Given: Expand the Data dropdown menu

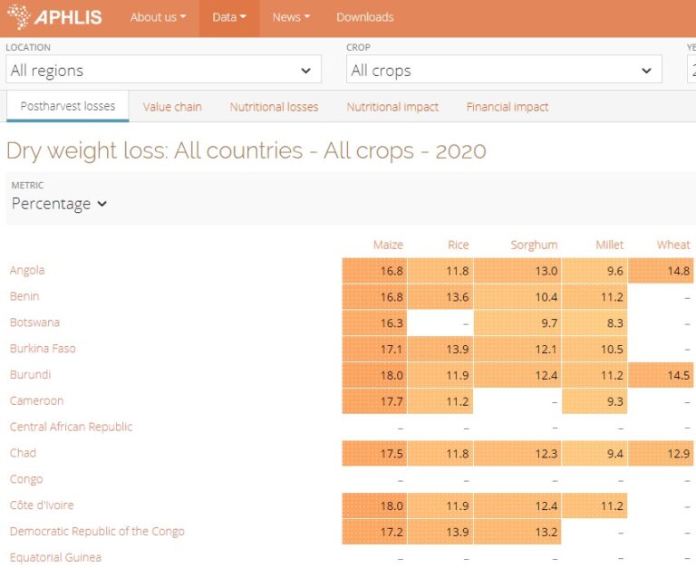Looking at the screenshot, I should [229, 17].
